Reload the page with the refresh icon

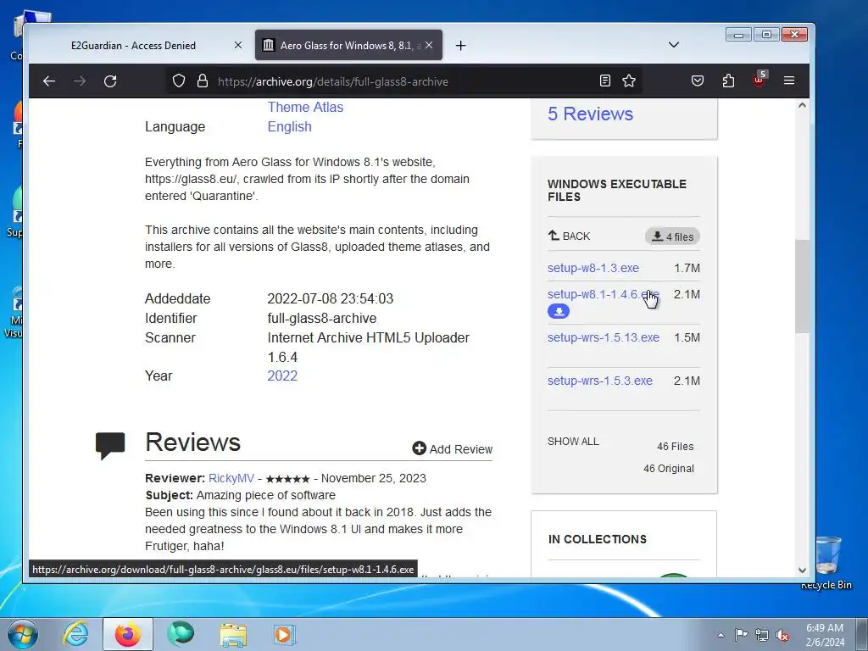point(110,81)
